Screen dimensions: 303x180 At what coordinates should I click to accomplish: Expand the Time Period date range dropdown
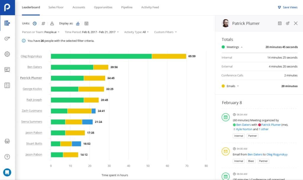(x=92, y=32)
